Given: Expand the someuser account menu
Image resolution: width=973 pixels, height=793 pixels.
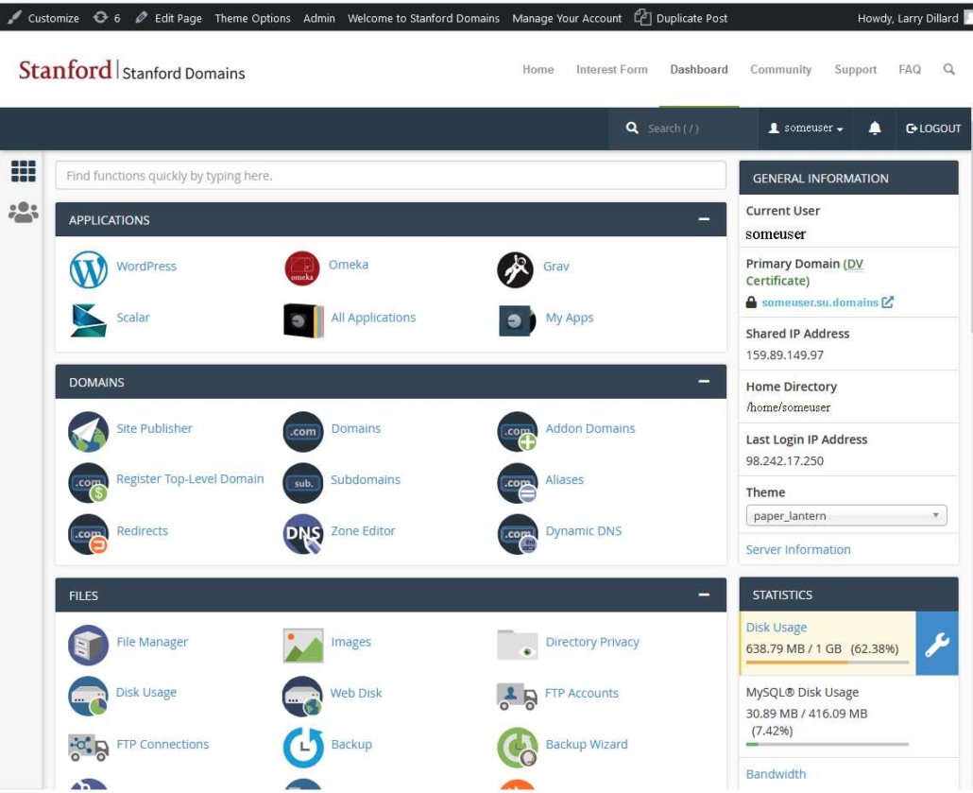Looking at the screenshot, I should (x=806, y=128).
